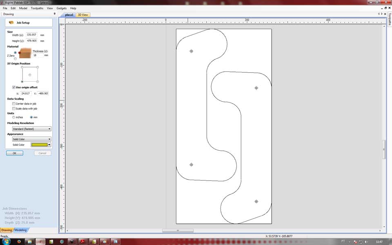Switch to the 3D View tab

(x=83, y=15)
